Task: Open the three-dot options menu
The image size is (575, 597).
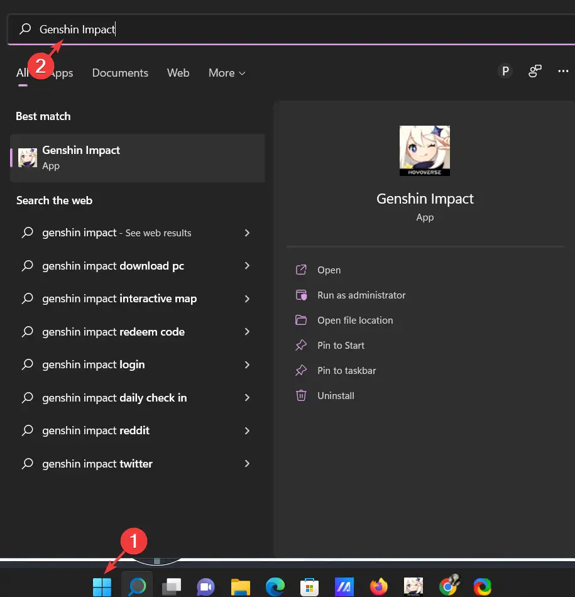Action: pos(563,72)
